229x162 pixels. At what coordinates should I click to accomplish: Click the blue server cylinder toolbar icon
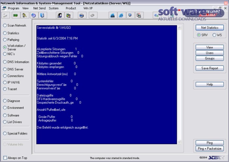pyautogui.click(x=43, y=15)
